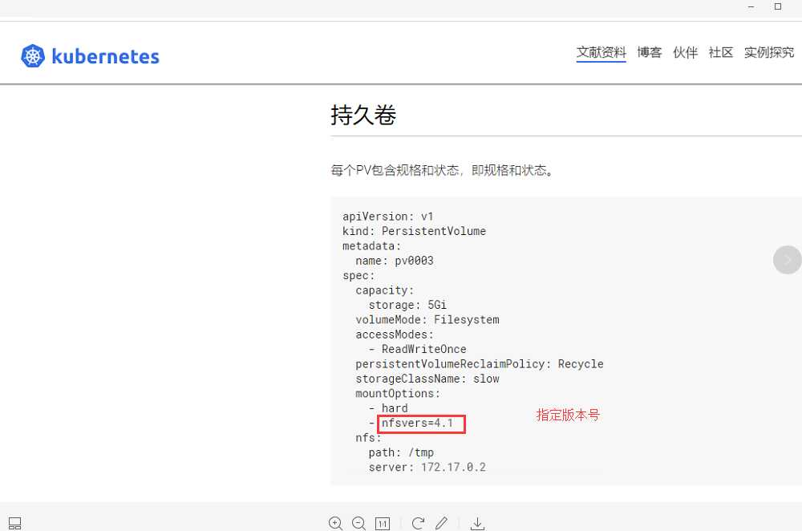Click the nfs: line in the code

[368, 438]
